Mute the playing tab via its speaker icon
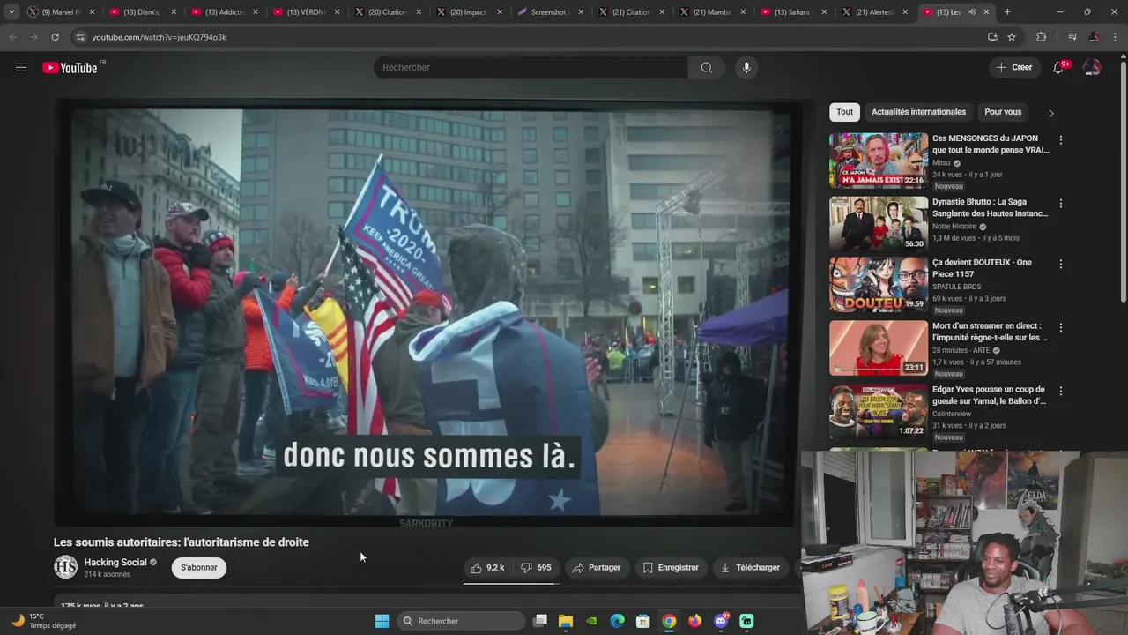 coord(971,12)
